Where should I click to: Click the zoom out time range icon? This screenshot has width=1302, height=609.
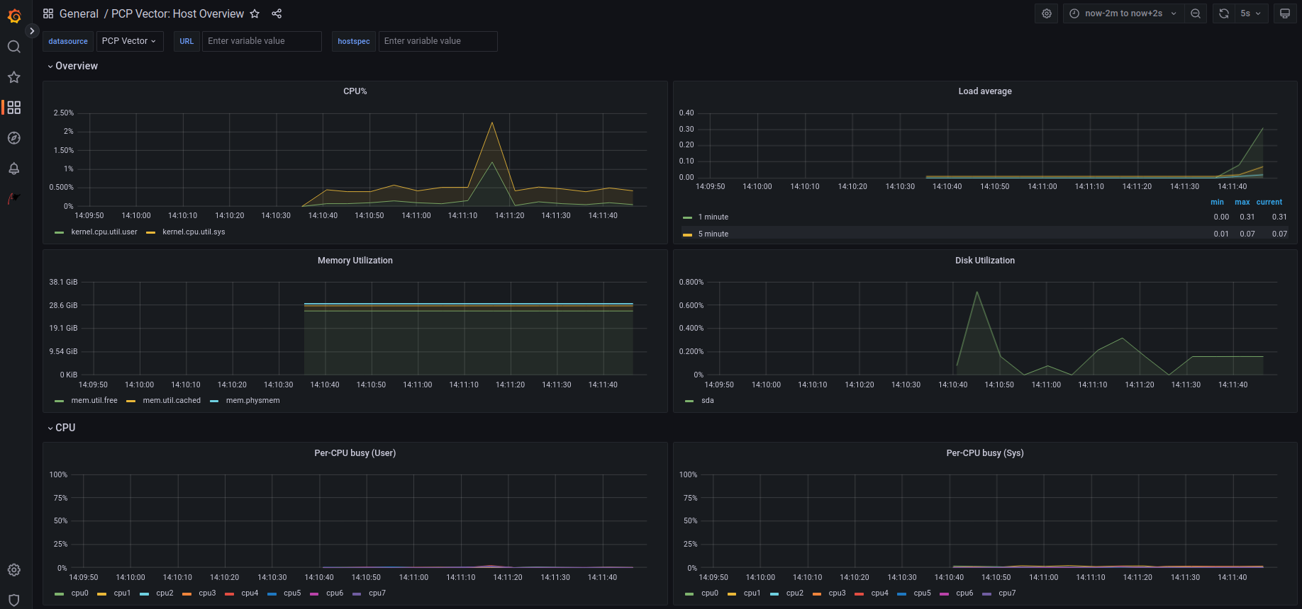[1196, 13]
